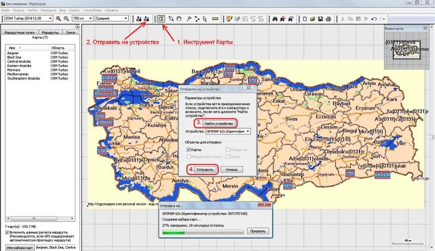Select the Aegean row in the maps list

point(40,53)
